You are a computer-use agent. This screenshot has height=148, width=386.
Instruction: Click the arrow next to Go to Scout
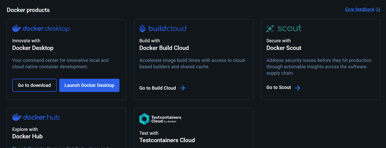298,88
